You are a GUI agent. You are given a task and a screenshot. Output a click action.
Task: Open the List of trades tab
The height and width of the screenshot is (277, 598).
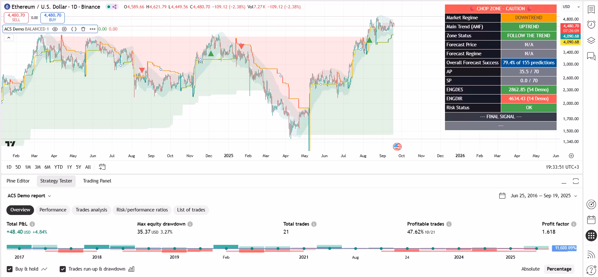(191, 210)
